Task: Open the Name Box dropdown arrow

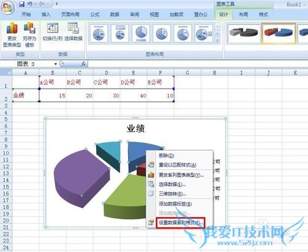Action: (55, 64)
